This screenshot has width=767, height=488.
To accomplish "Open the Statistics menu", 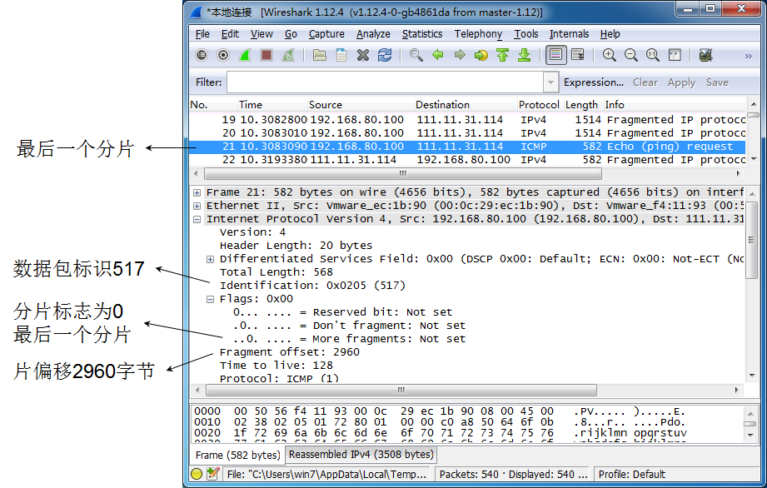I will click(422, 34).
